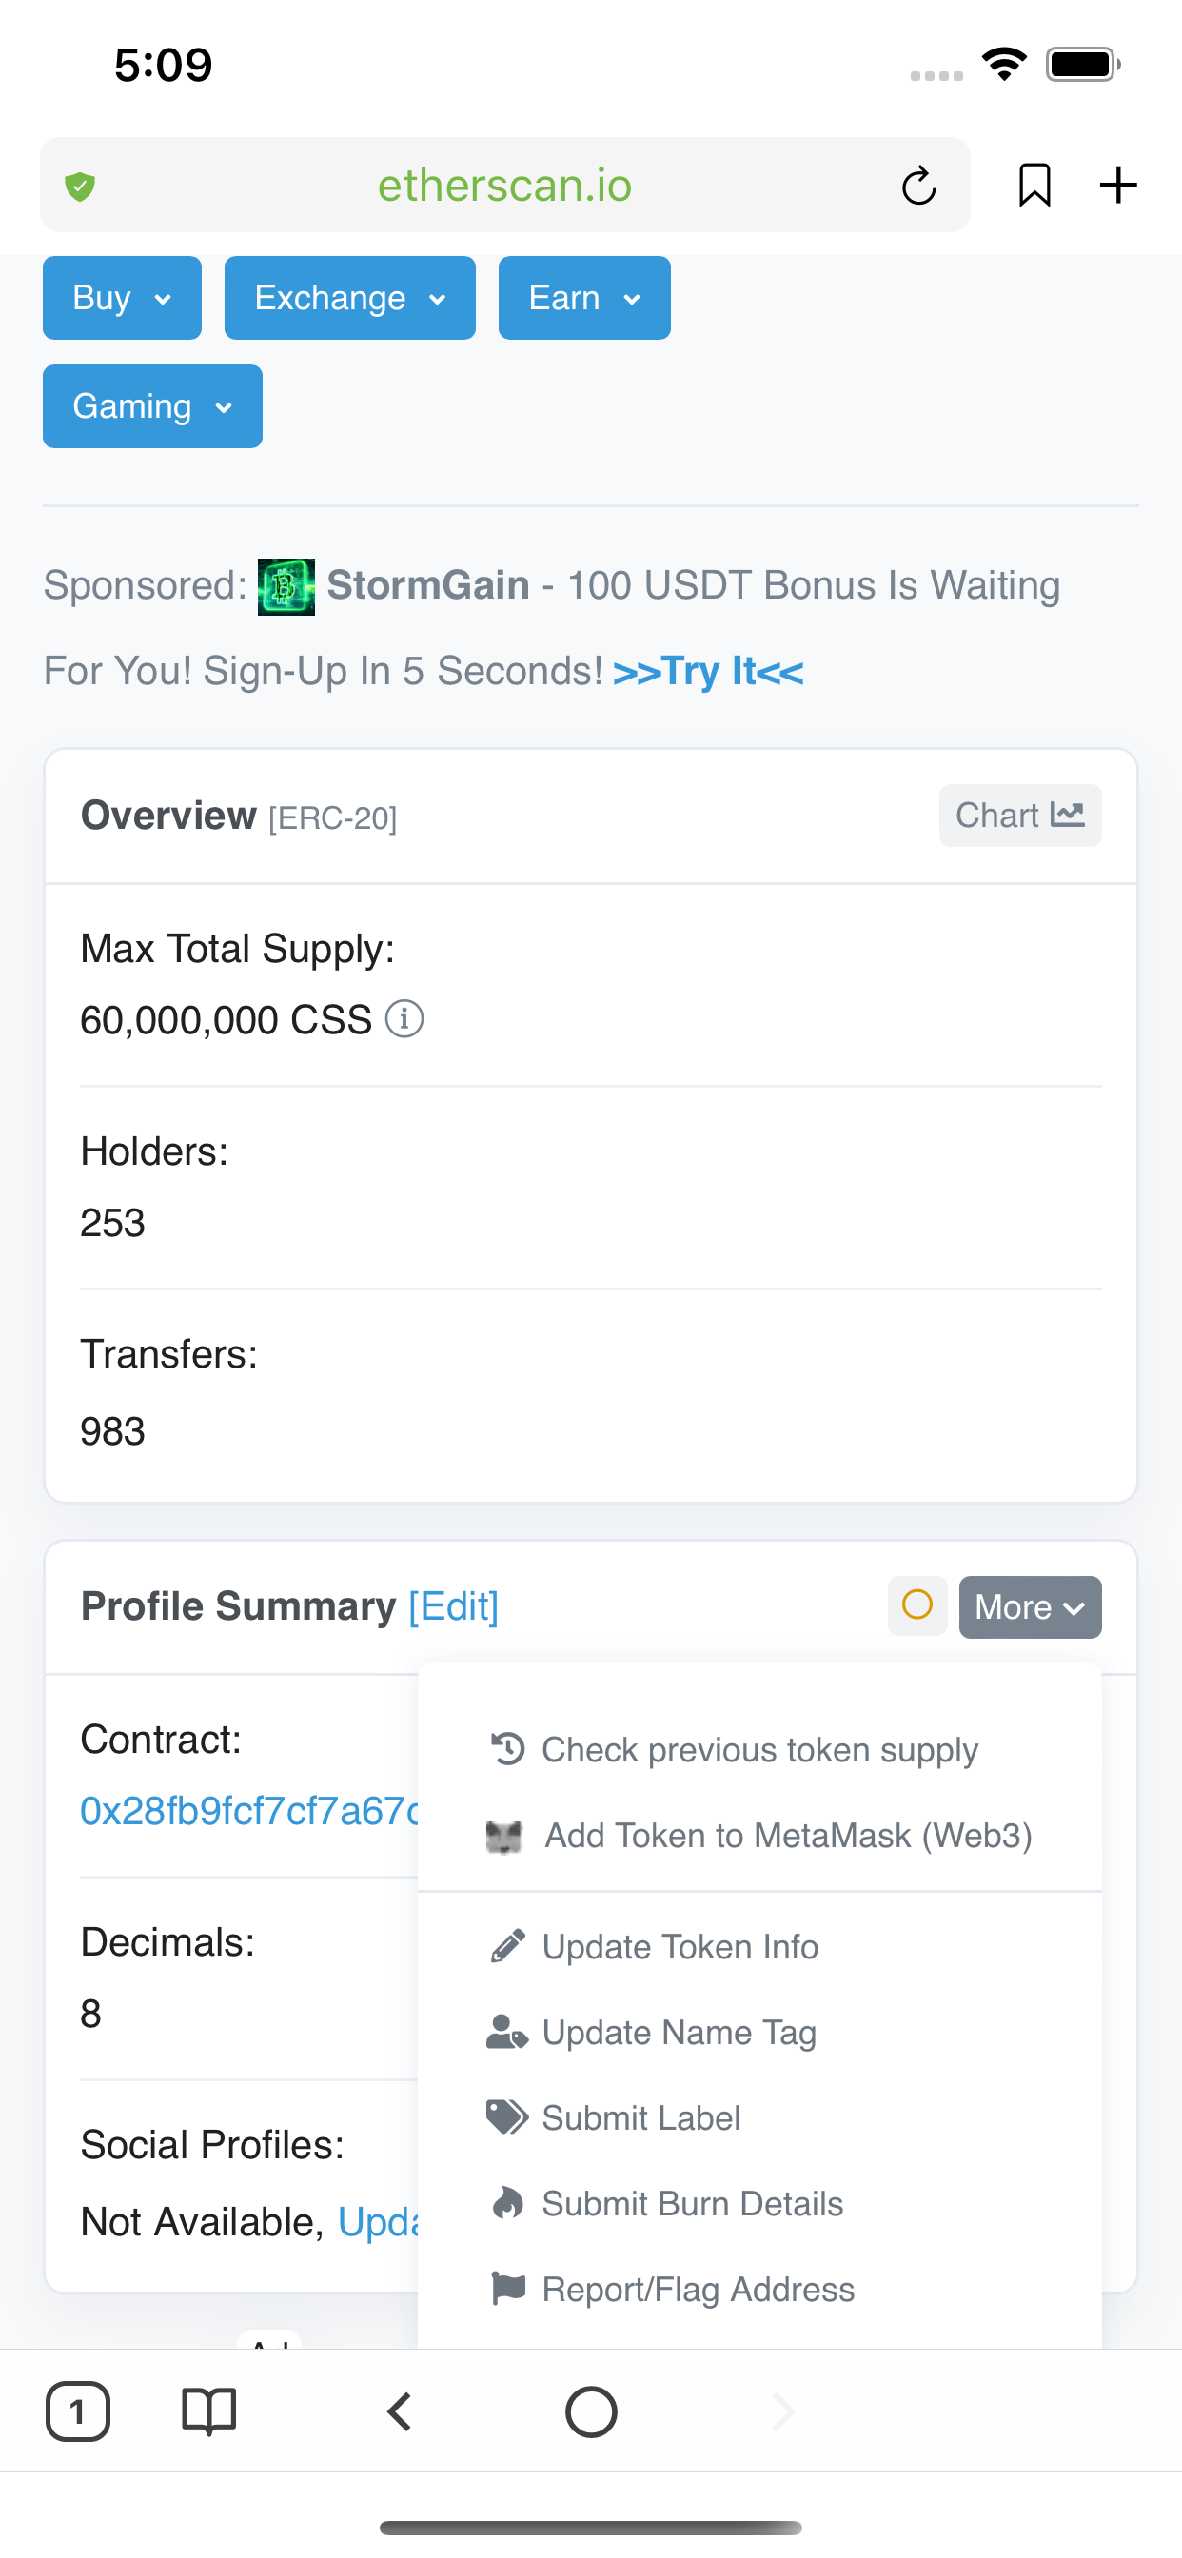Tap the info icon beside 60,000,000 CSS
Image resolution: width=1182 pixels, height=2558 pixels.
point(404,1020)
